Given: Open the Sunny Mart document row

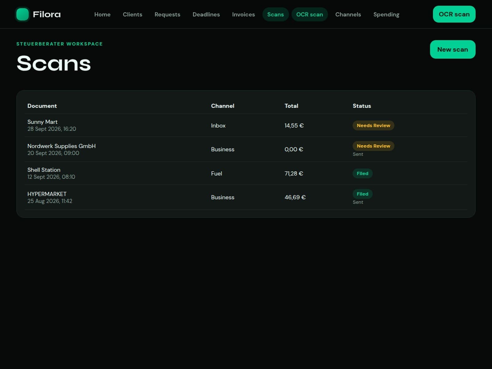Looking at the screenshot, I should (246, 125).
